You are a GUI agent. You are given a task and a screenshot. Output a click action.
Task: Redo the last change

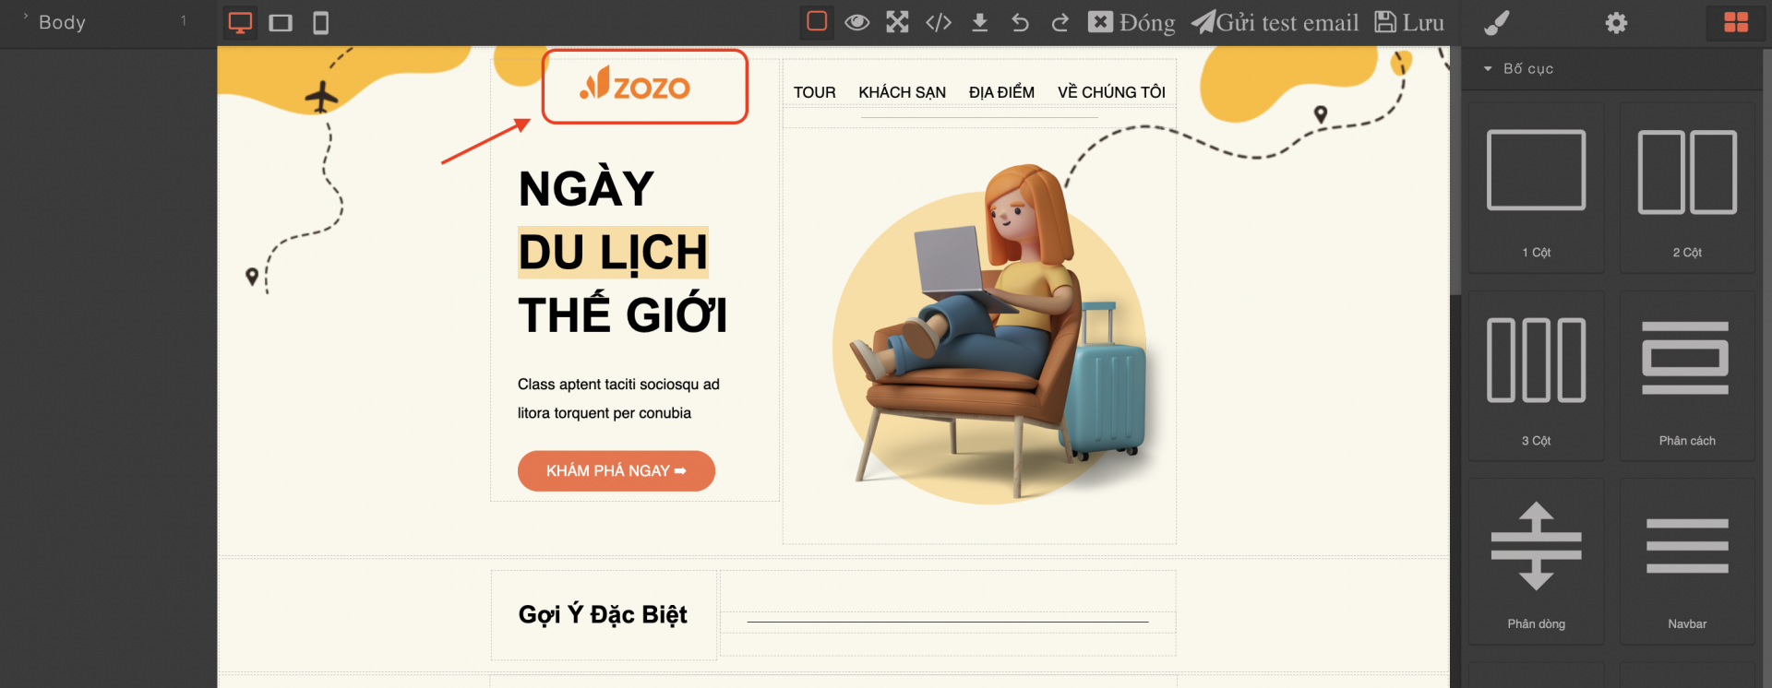1060,22
